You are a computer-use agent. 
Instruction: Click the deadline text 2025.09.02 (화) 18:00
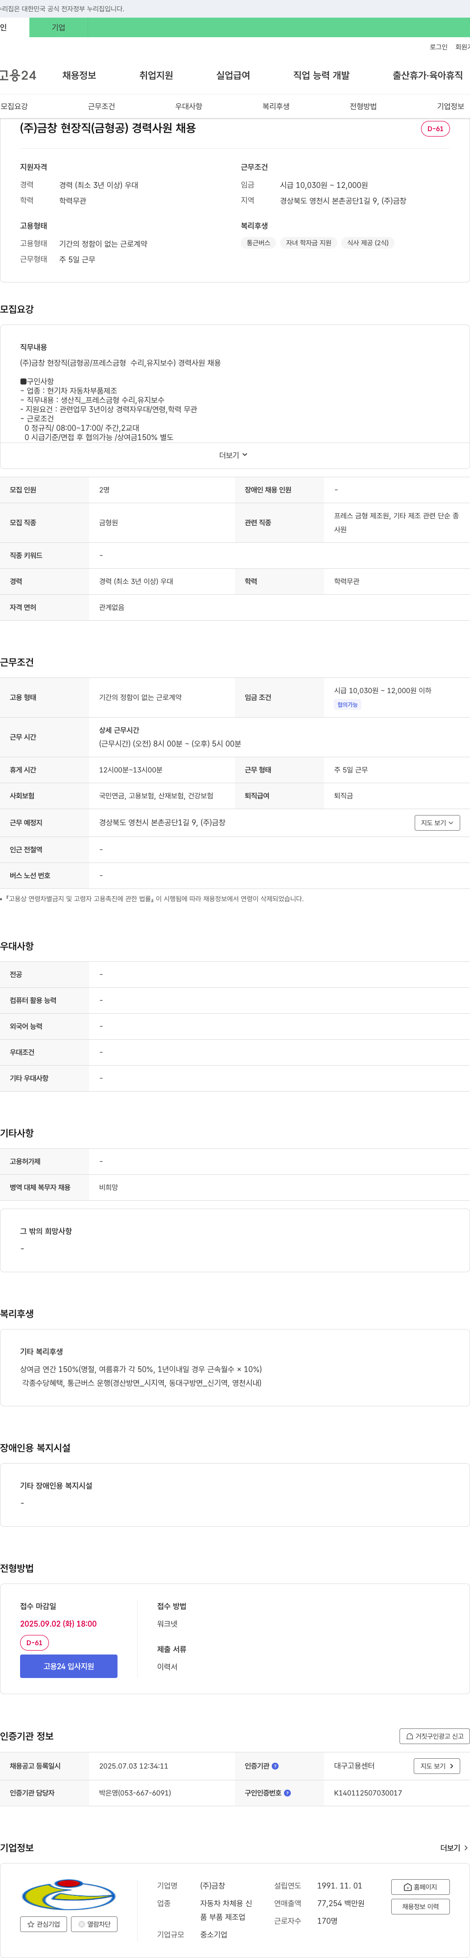point(59,1624)
